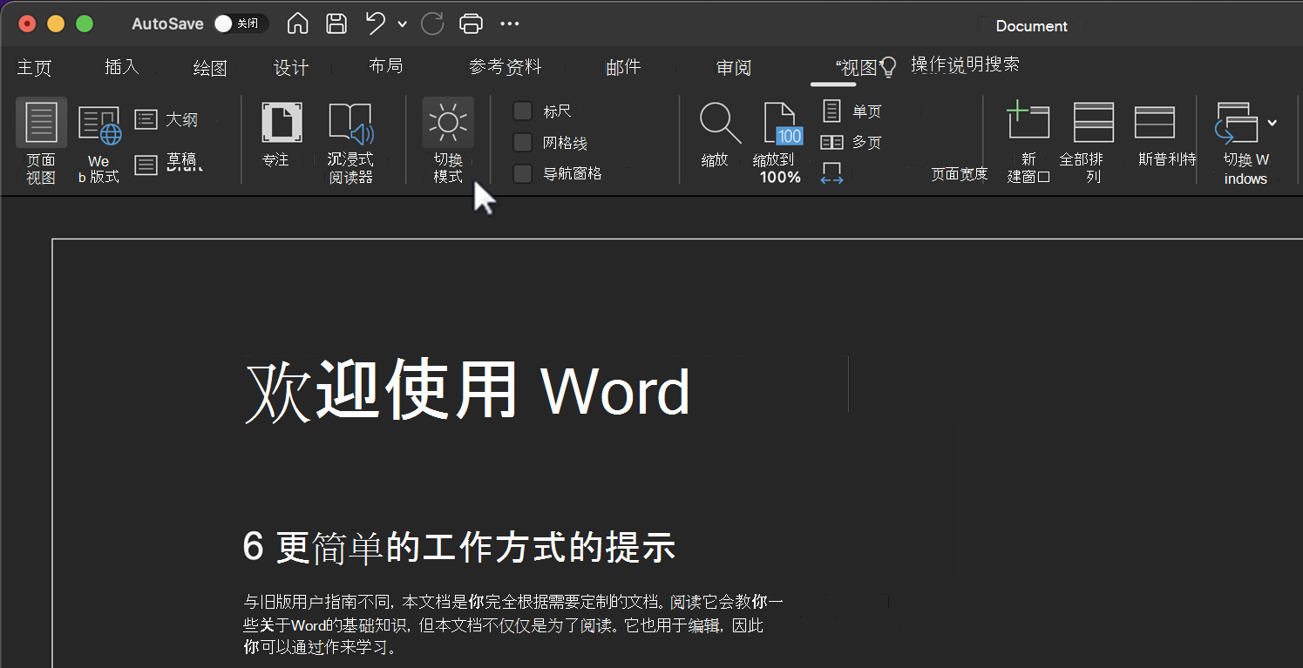Click the 页面宽度 page width icon
This screenshot has width=1303, height=668.
click(831, 173)
